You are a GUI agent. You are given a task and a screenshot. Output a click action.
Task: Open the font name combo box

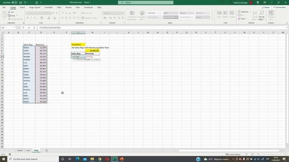click(x=35, y=13)
